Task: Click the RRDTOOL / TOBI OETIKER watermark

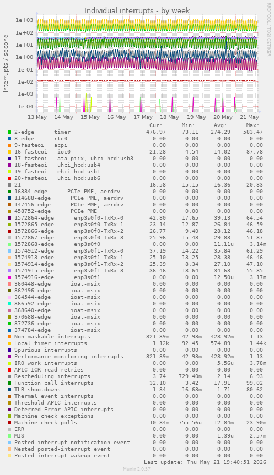Action: [x=268, y=29]
